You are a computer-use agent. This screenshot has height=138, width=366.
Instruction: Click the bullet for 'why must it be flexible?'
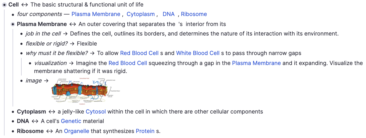(21, 53)
